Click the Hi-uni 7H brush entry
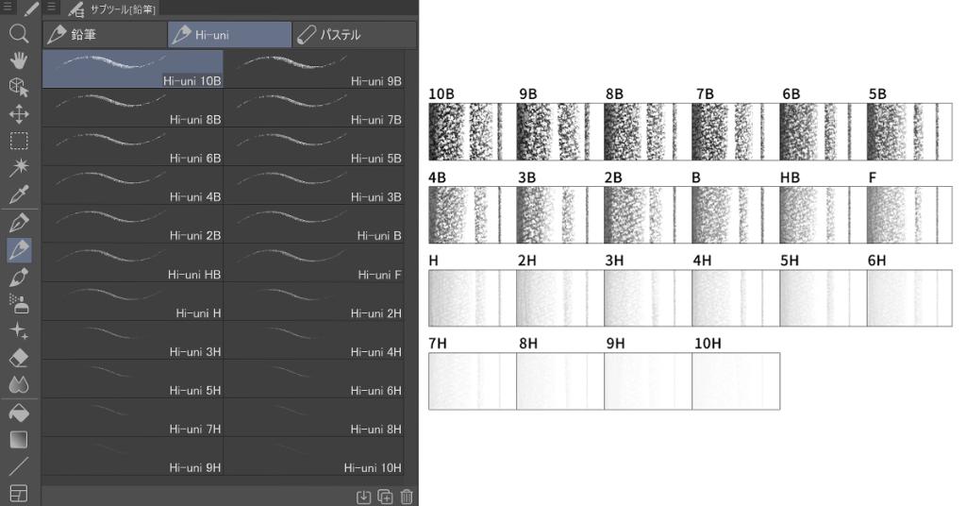The image size is (966, 506). pos(132,418)
